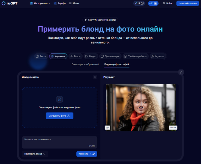Image resolution: width=201 pixels, height=164 pixels.
Task: Click the Загрузить фото button
Action: pos(59,116)
